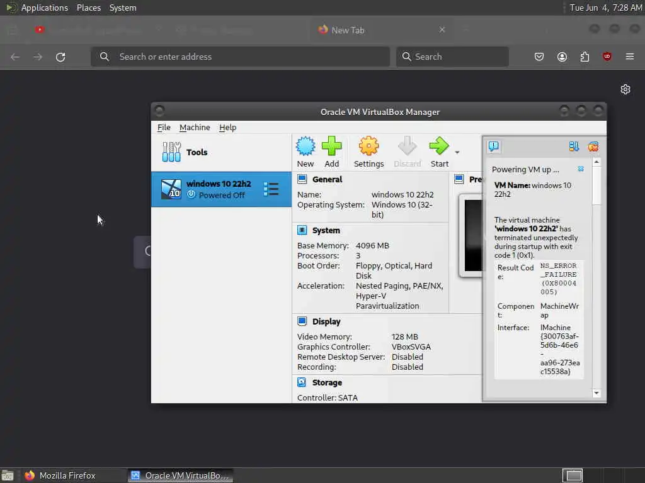The image size is (645, 483).
Task: Switch to Oracle VM VirtualBox taskbar button
Action: pyautogui.click(x=180, y=475)
